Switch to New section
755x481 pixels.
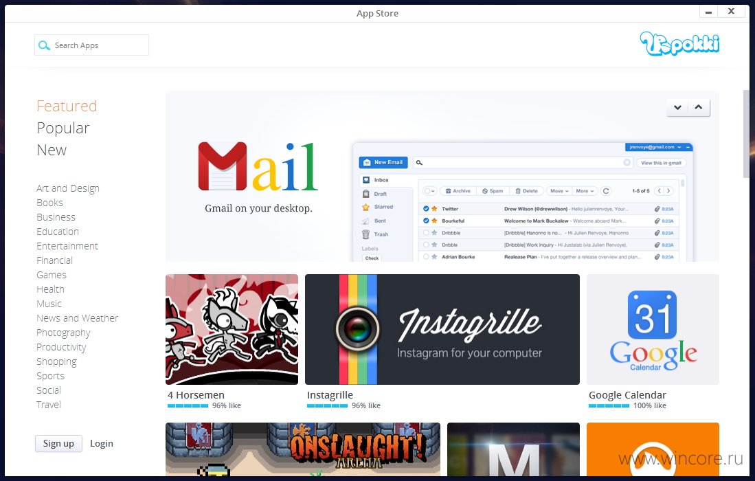52,150
